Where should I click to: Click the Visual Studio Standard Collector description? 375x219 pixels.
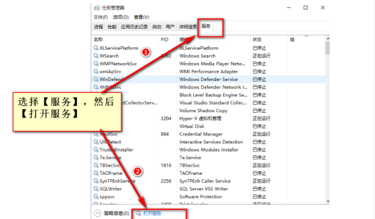(x=213, y=103)
